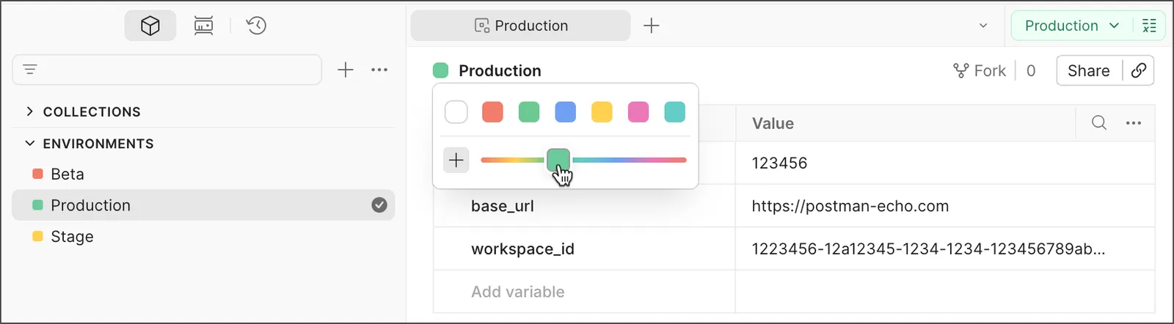Click the green hue slider handle

tap(558, 160)
